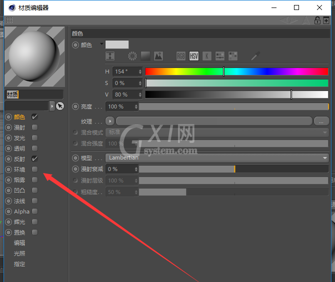
Task: Click the material name field 材质
Action: 34,94
